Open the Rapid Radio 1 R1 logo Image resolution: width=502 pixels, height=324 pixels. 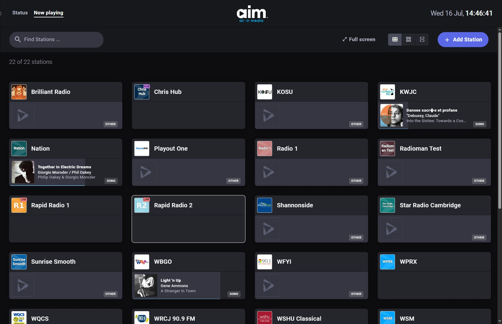point(19,205)
